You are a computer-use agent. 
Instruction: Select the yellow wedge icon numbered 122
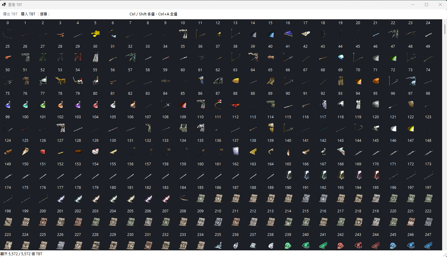tap(411, 128)
